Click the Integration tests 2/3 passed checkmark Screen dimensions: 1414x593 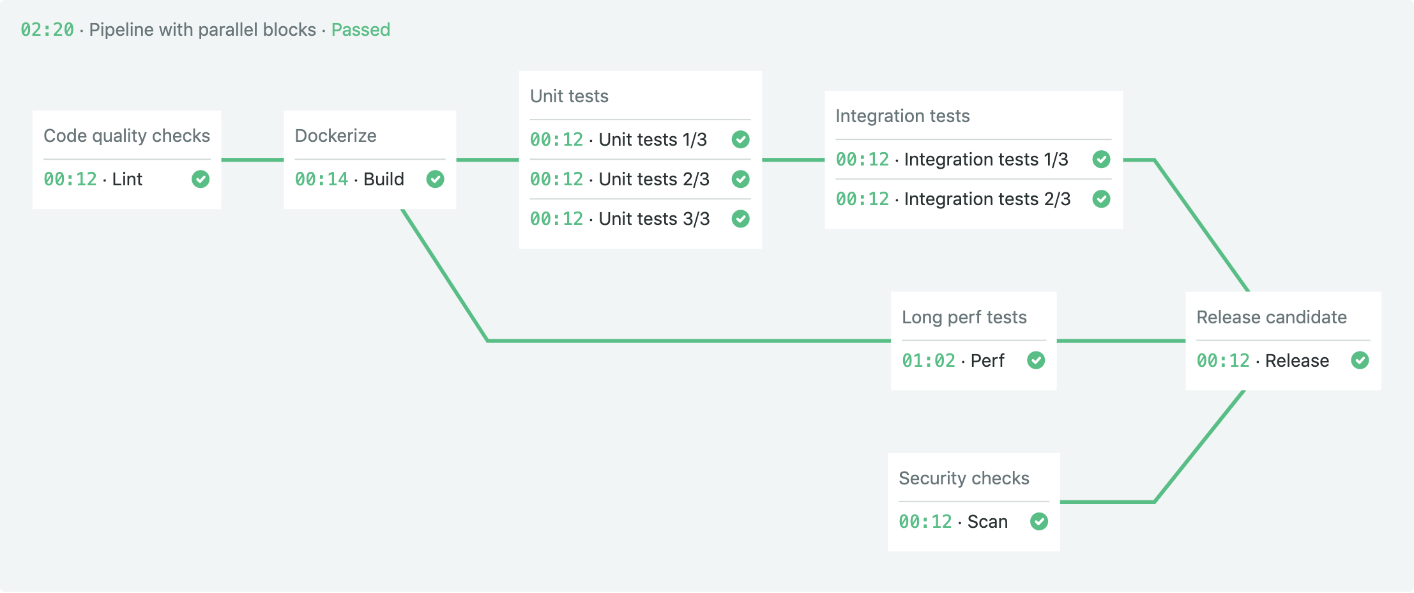coord(1102,199)
